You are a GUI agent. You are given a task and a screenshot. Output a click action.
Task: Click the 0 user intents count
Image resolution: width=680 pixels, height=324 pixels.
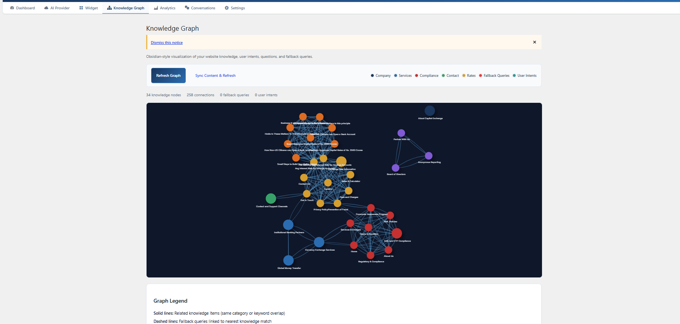click(266, 95)
